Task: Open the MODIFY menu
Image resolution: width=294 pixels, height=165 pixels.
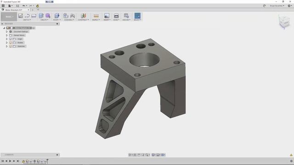Action: click(x=57, y=20)
